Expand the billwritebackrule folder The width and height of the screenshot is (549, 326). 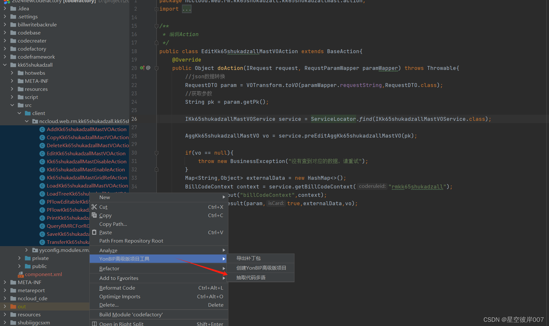(x=5, y=24)
